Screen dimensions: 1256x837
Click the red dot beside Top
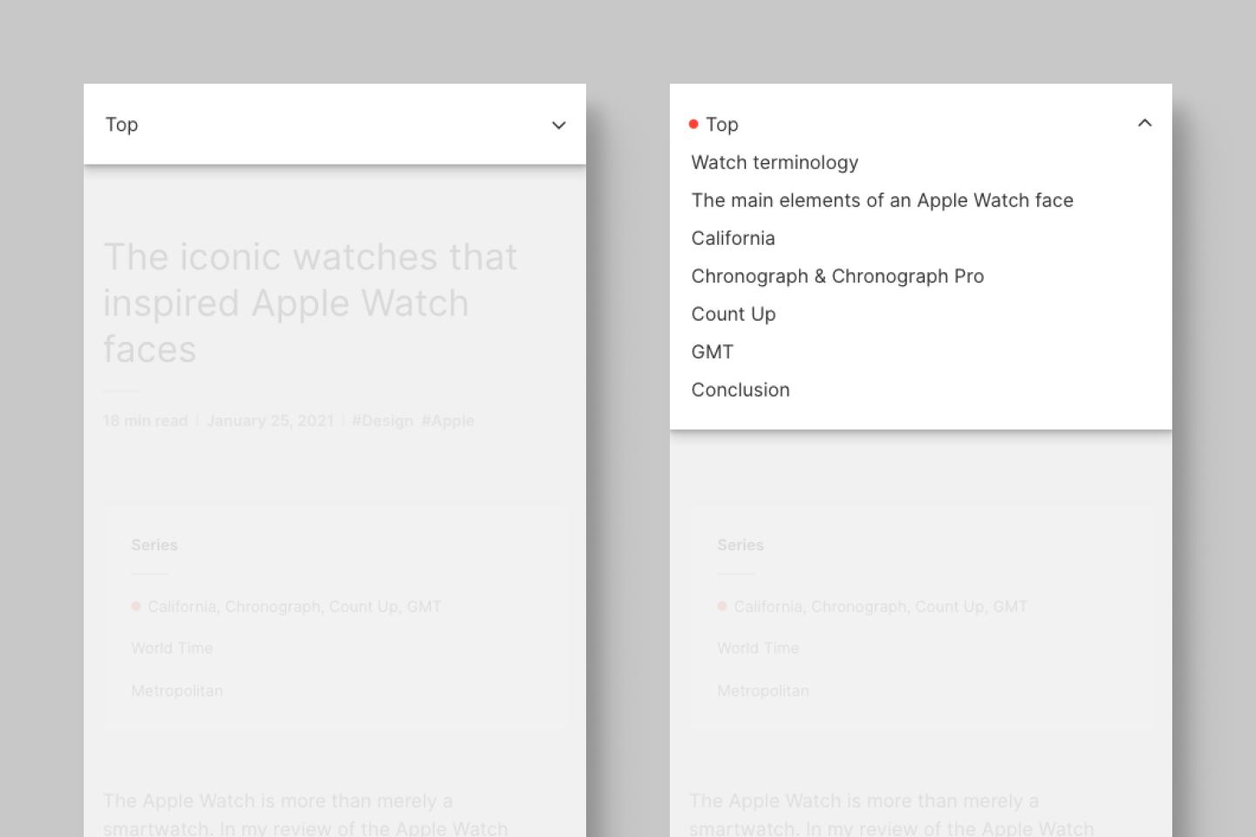693,124
